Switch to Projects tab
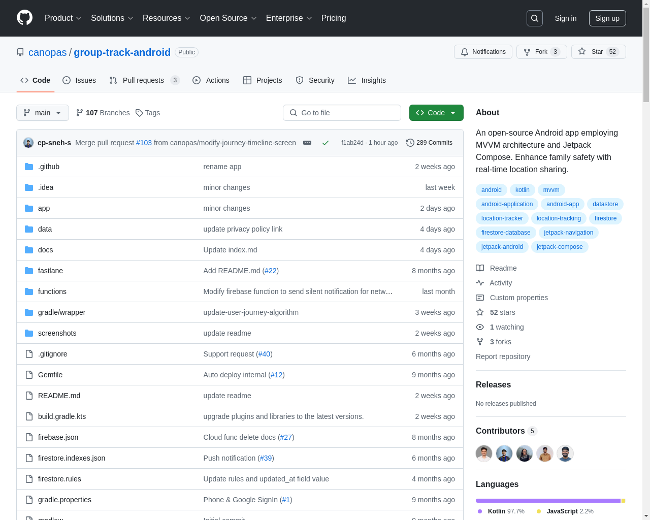650x520 pixels. 263,80
